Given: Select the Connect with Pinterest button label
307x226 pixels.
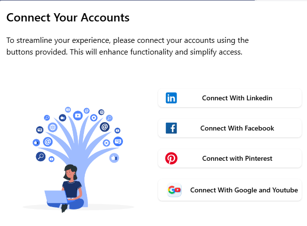Looking at the screenshot, I should coord(237,158).
